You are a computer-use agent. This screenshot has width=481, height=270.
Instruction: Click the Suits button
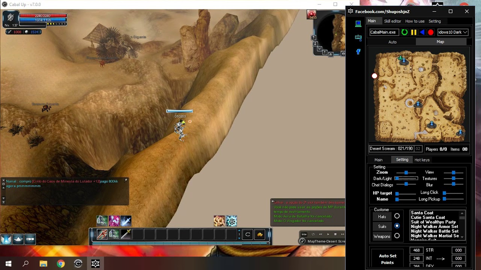382,226
